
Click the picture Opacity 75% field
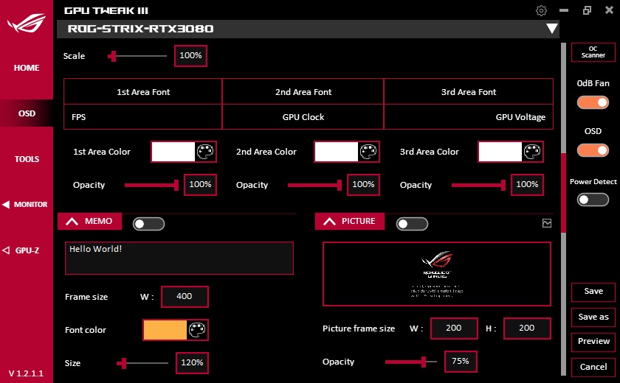461,362
